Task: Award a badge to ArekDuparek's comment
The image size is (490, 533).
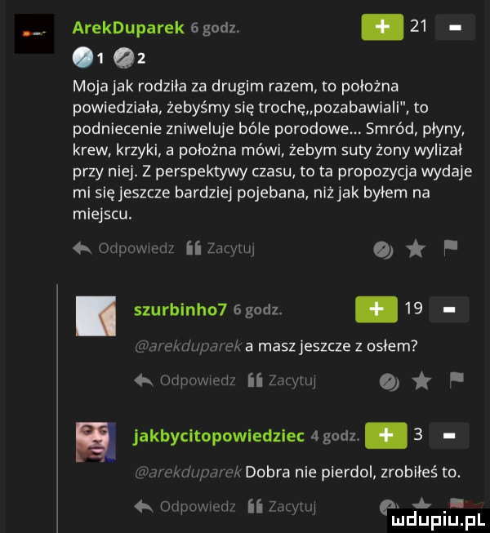Action: 383,251
